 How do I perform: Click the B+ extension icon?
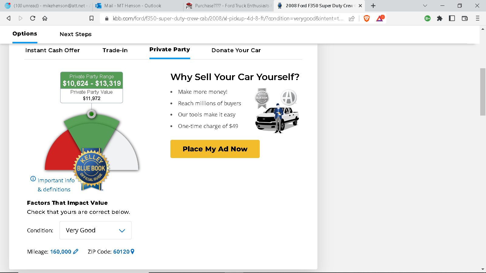pyautogui.click(x=427, y=18)
